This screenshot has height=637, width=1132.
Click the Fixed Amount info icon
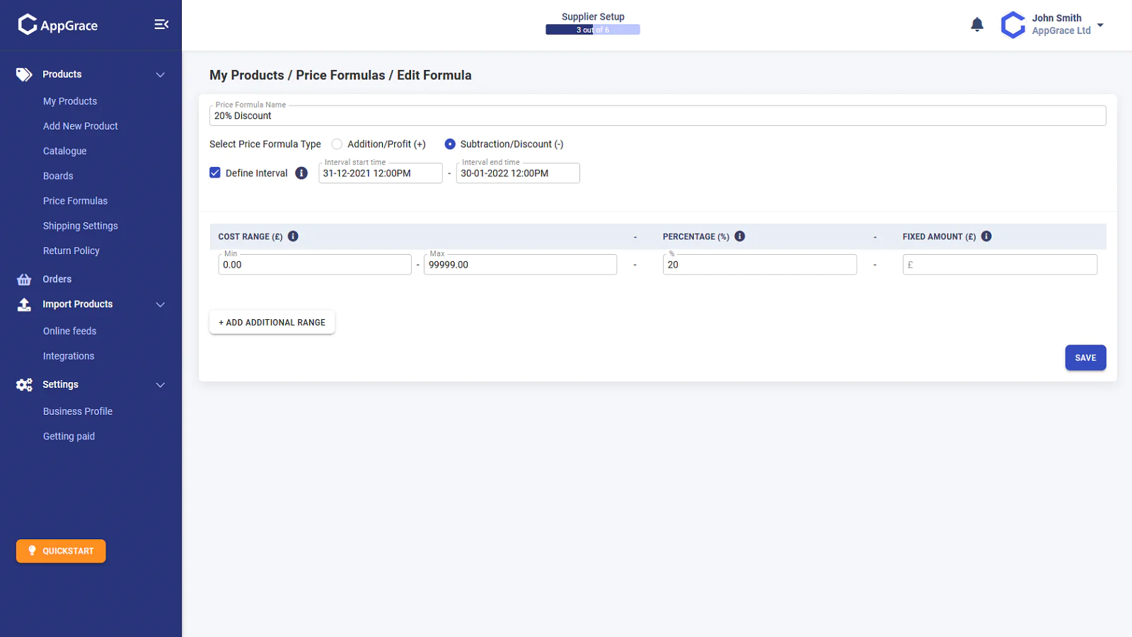(x=986, y=236)
